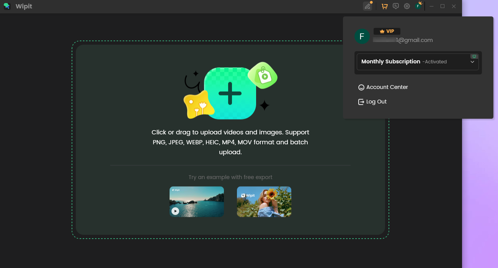498x268 pixels.
Task: Click the Account Center smiley icon
Action: coord(361,87)
